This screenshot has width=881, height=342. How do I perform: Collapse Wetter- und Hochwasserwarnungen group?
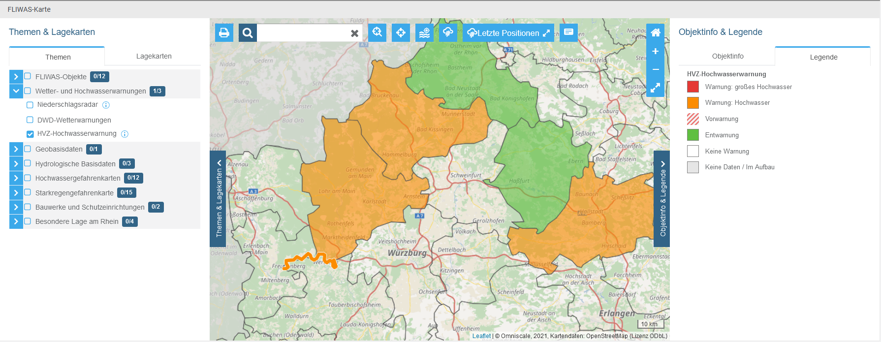coord(16,91)
